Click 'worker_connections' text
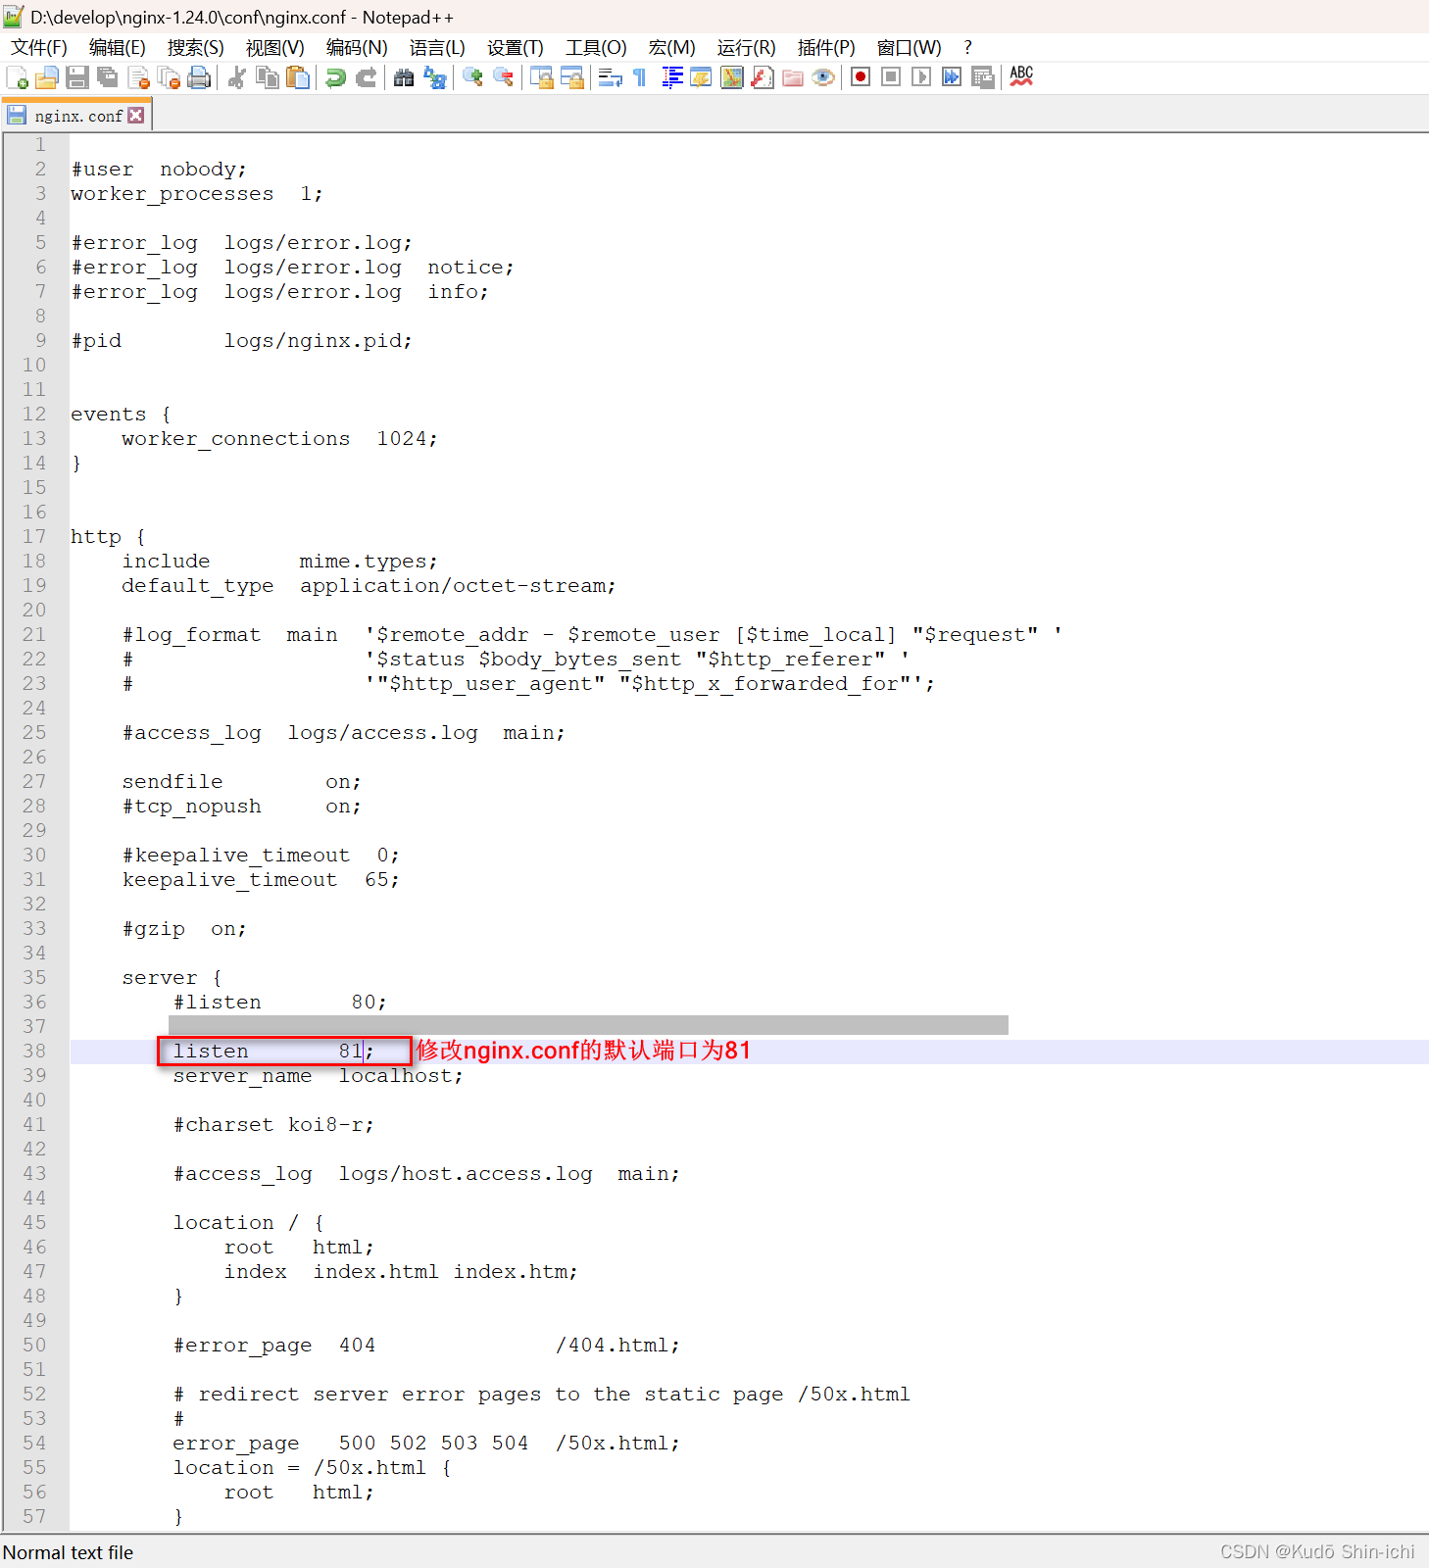This screenshot has width=1429, height=1568. coord(236,439)
